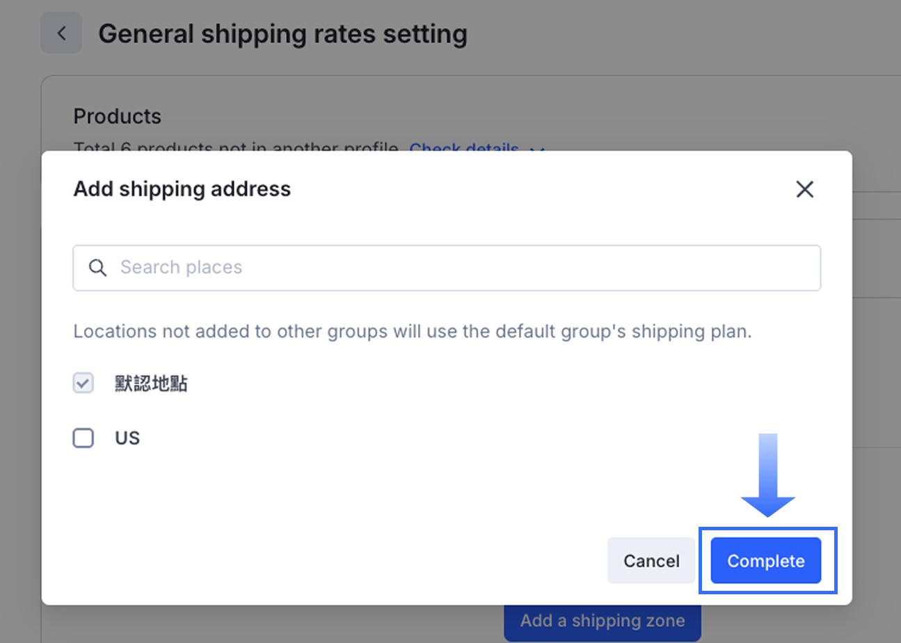Expand the chevron next to Check details

536,149
